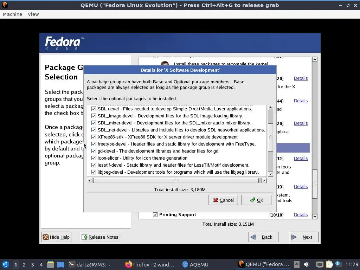Switch to workspace 2
The width and height of the screenshot is (360, 270).
pyautogui.click(x=24, y=265)
